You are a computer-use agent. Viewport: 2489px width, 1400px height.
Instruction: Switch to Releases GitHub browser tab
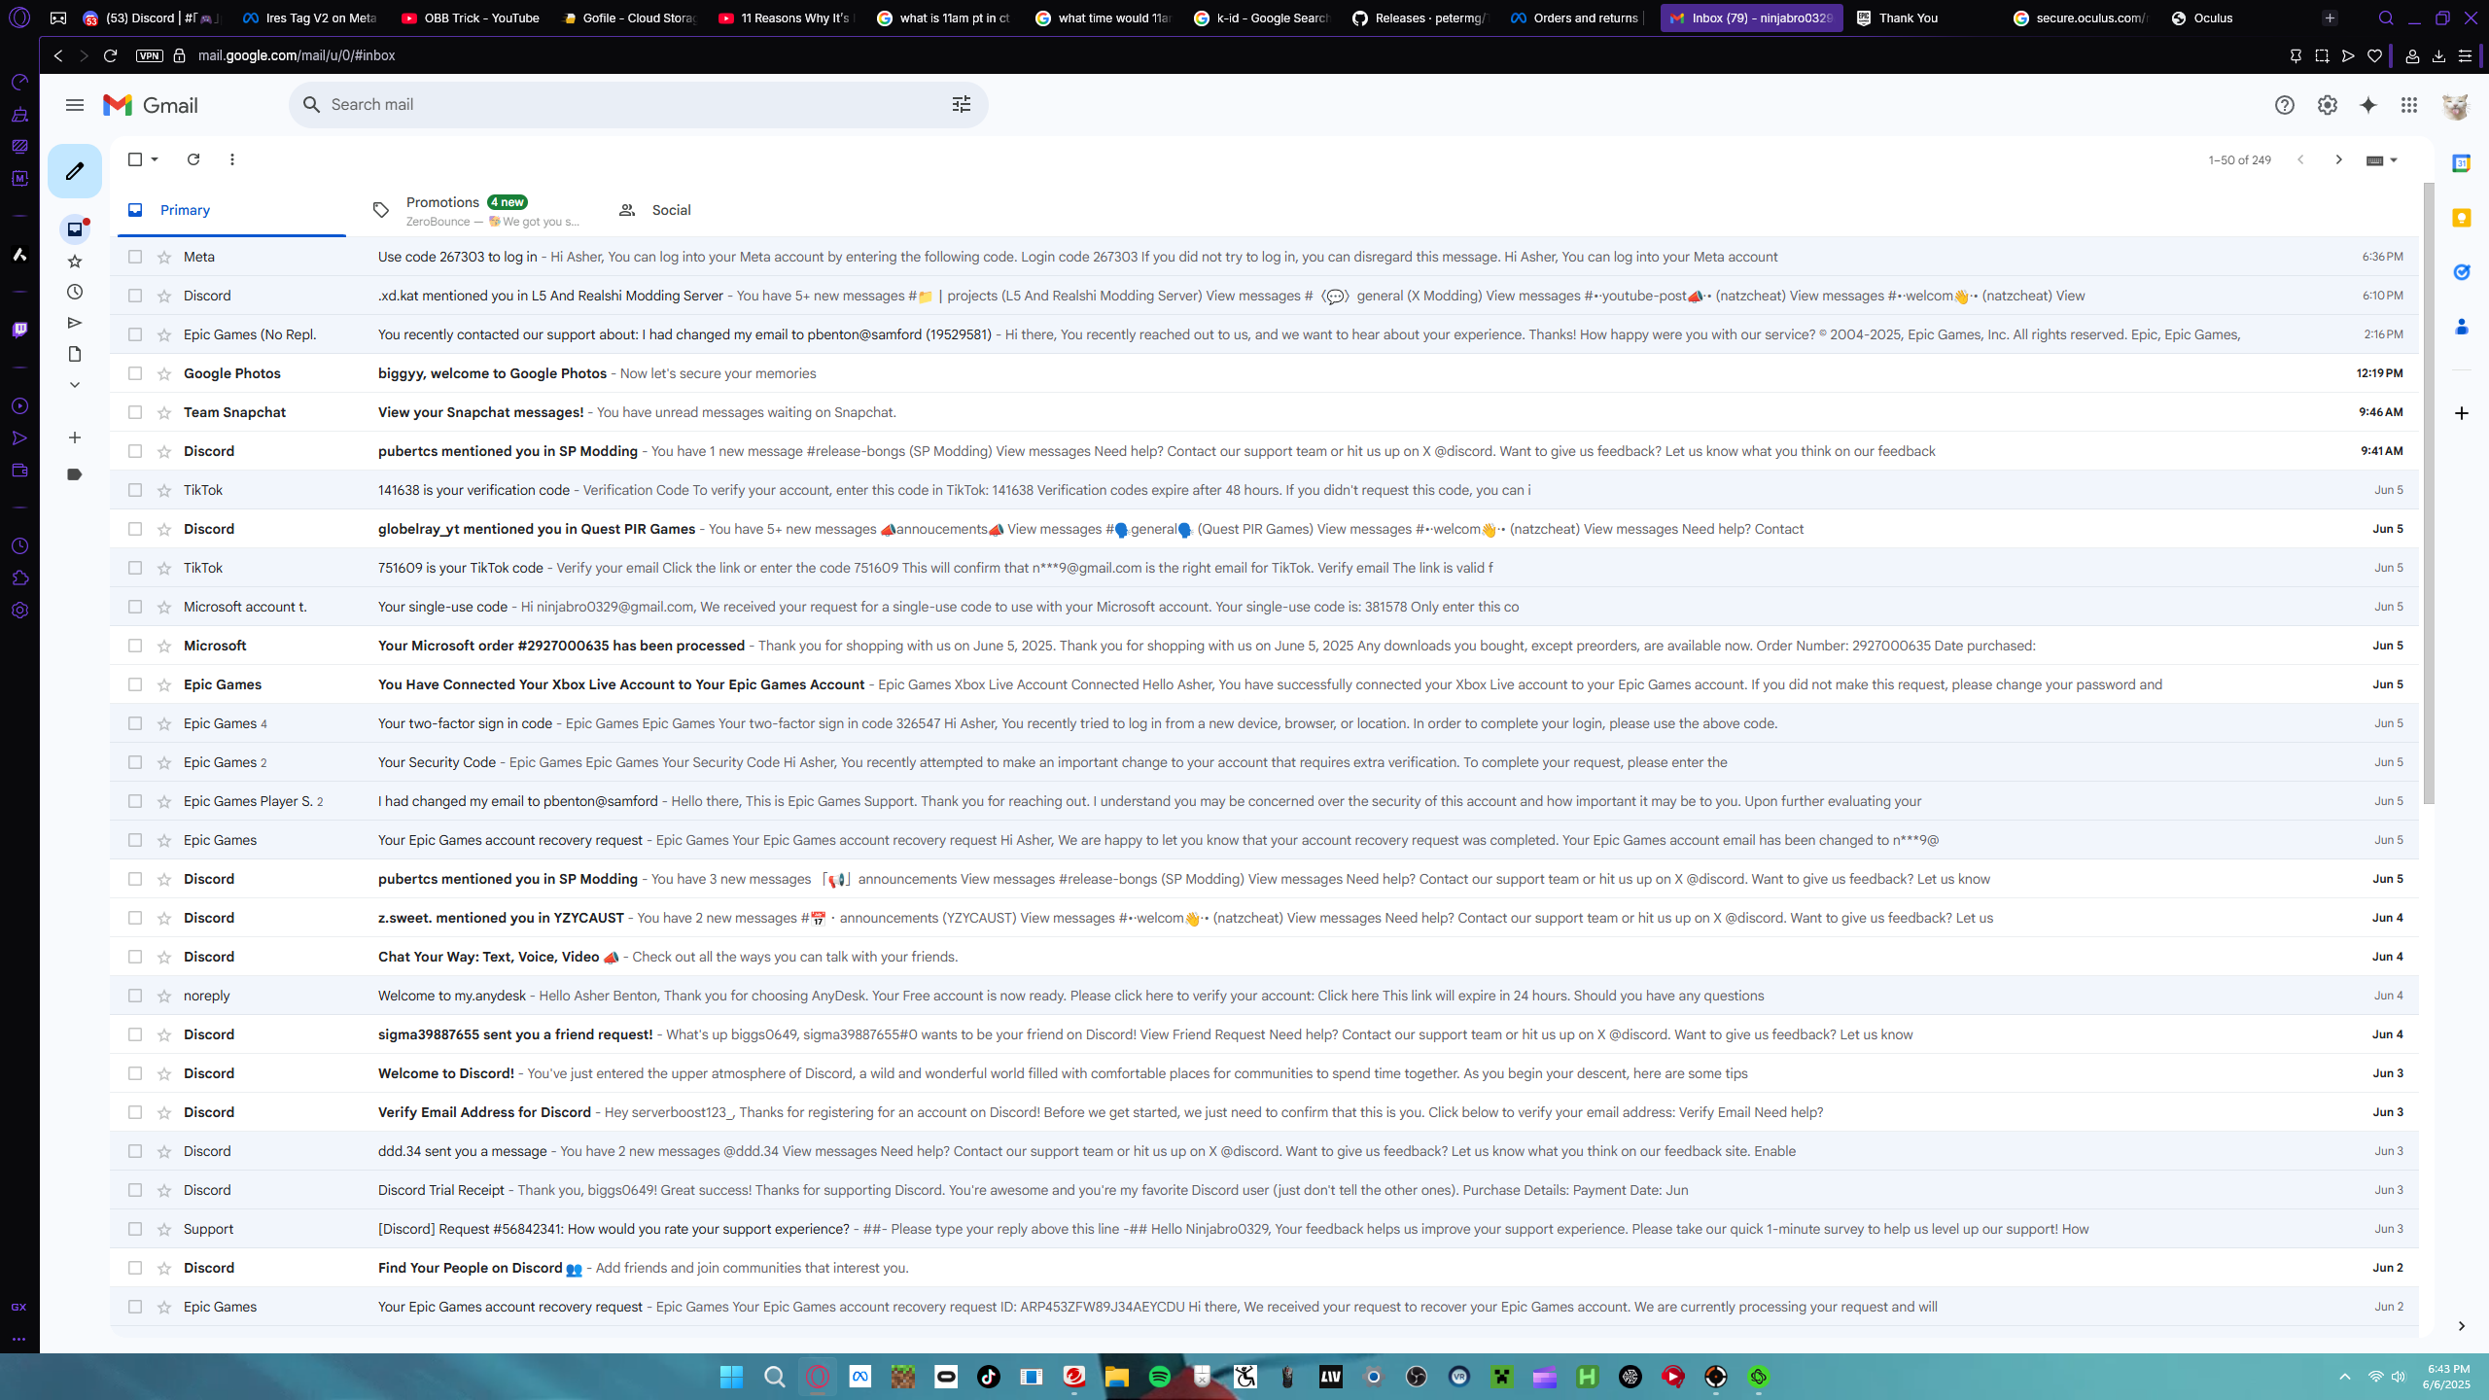pyautogui.click(x=1421, y=17)
